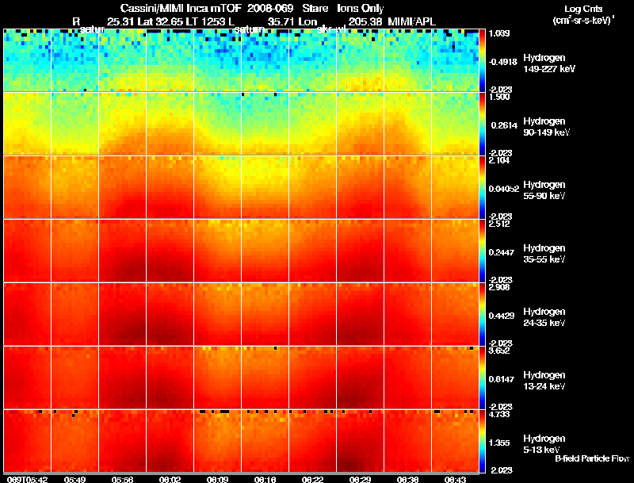Click the '06:29' time axis label
This screenshot has width=634, height=483.
coord(361,480)
